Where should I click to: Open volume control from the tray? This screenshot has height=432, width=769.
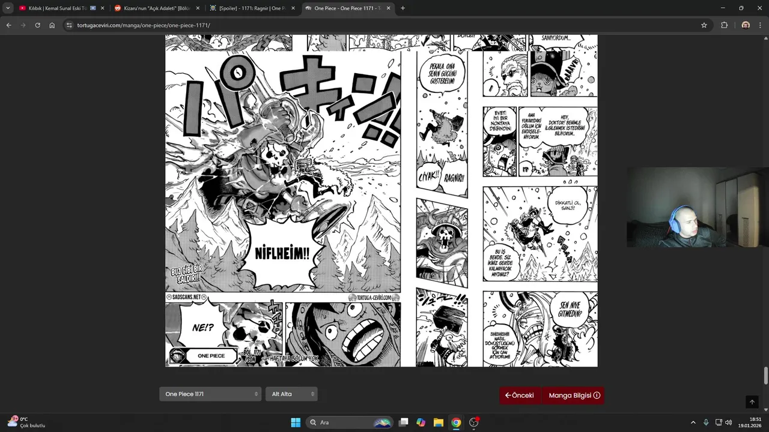pos(729,422)
